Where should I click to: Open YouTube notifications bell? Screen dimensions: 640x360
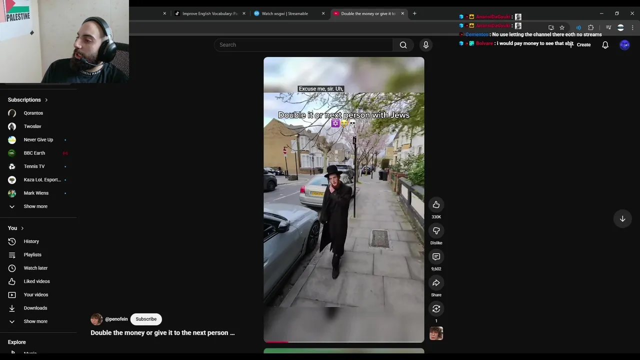coord(605,45)
